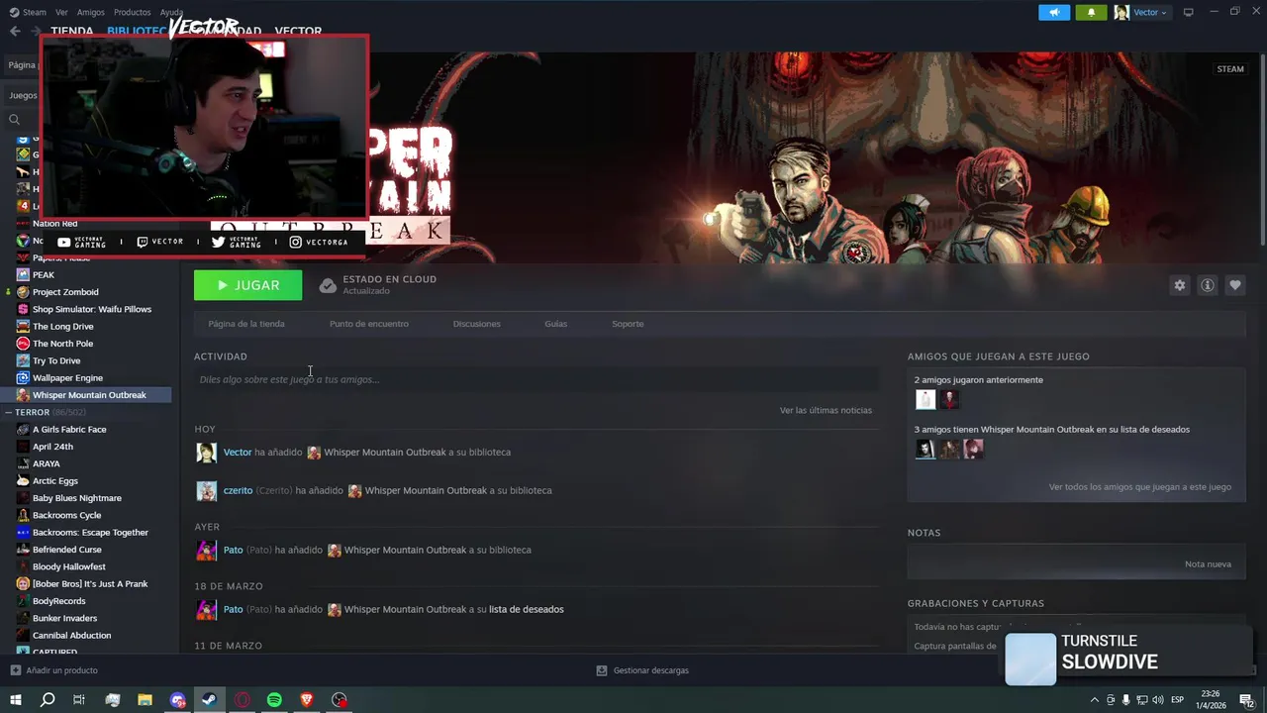Open lista de deseados link
This screenshot has height=713, width=1267.
point(527,609)
